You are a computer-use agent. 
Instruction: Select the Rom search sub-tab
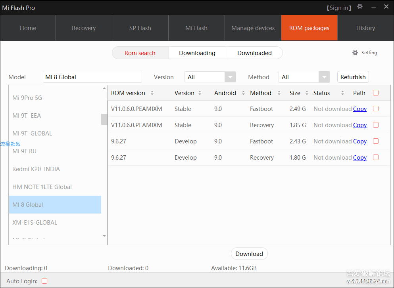point(140,53)
